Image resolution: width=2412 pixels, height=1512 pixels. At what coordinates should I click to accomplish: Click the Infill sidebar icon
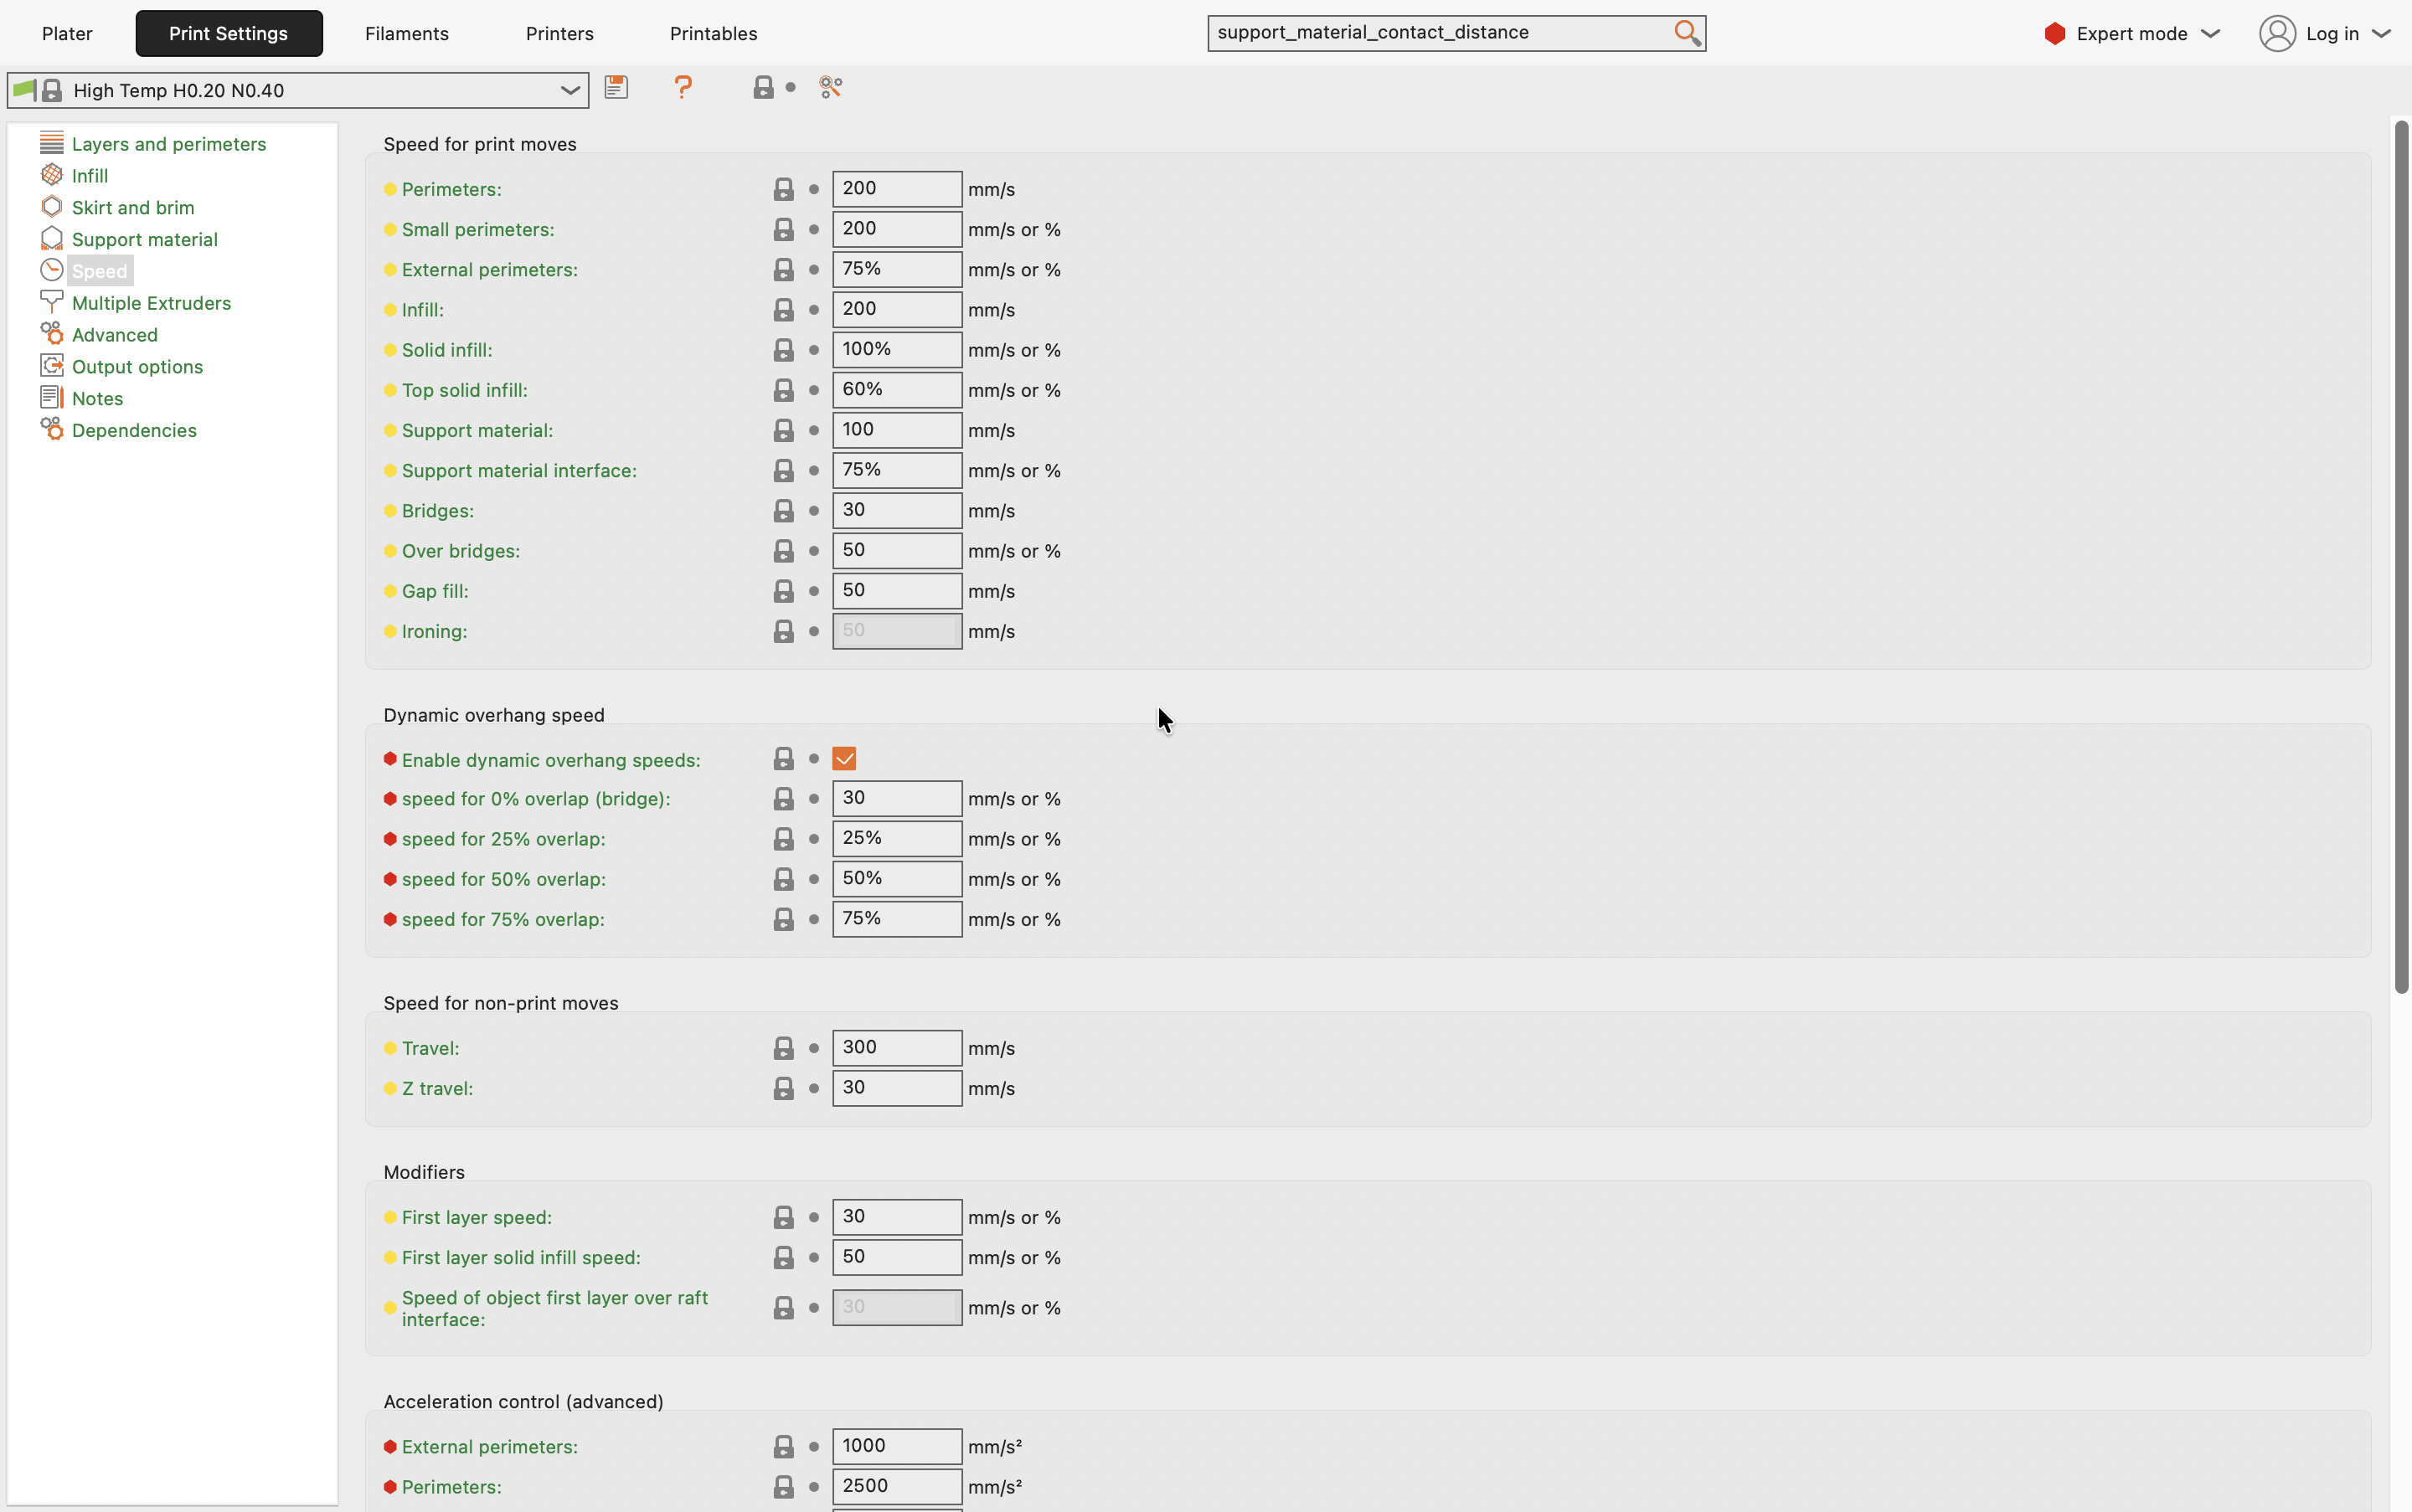coord(52,175)
